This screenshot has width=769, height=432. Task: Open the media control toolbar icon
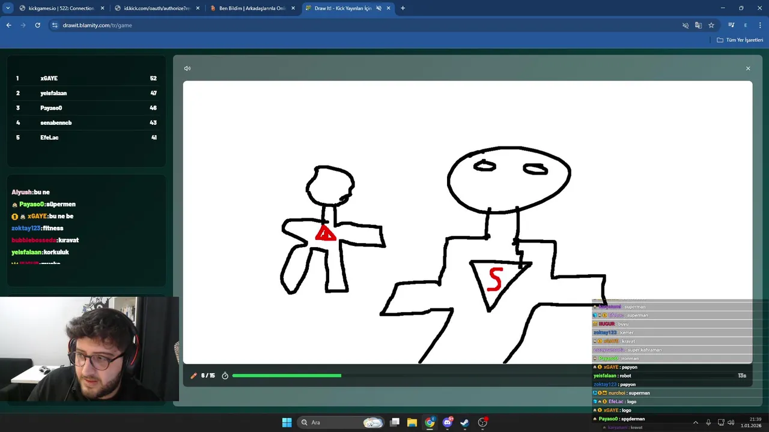tap(731, 25)
